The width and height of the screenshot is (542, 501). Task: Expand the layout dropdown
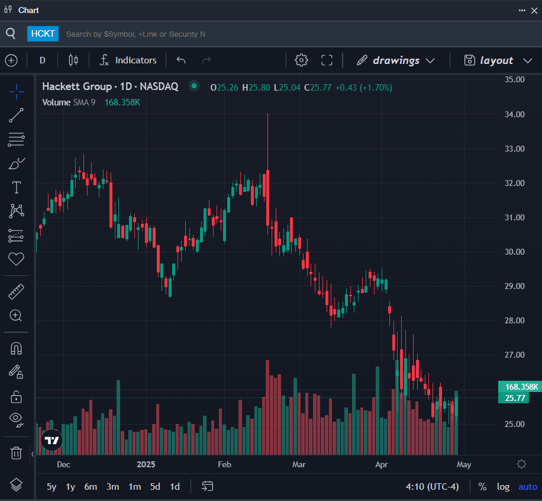(x=498, y=60)
